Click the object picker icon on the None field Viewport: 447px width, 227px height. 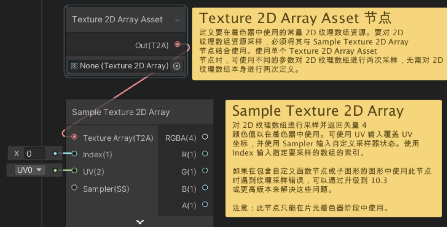[176, 66]
